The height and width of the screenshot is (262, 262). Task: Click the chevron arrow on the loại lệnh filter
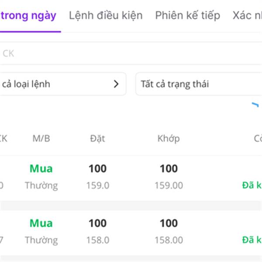(x=116, y=84)
